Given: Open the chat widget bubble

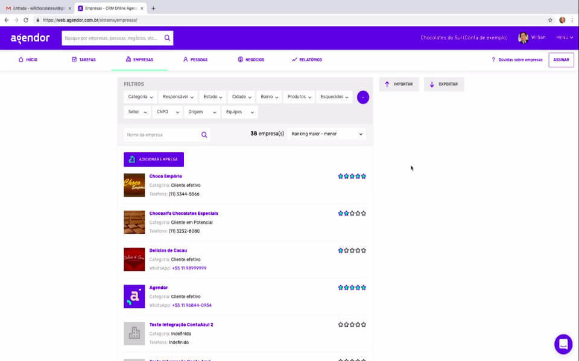Looking at the screenshot, I should tap(563, 344).
